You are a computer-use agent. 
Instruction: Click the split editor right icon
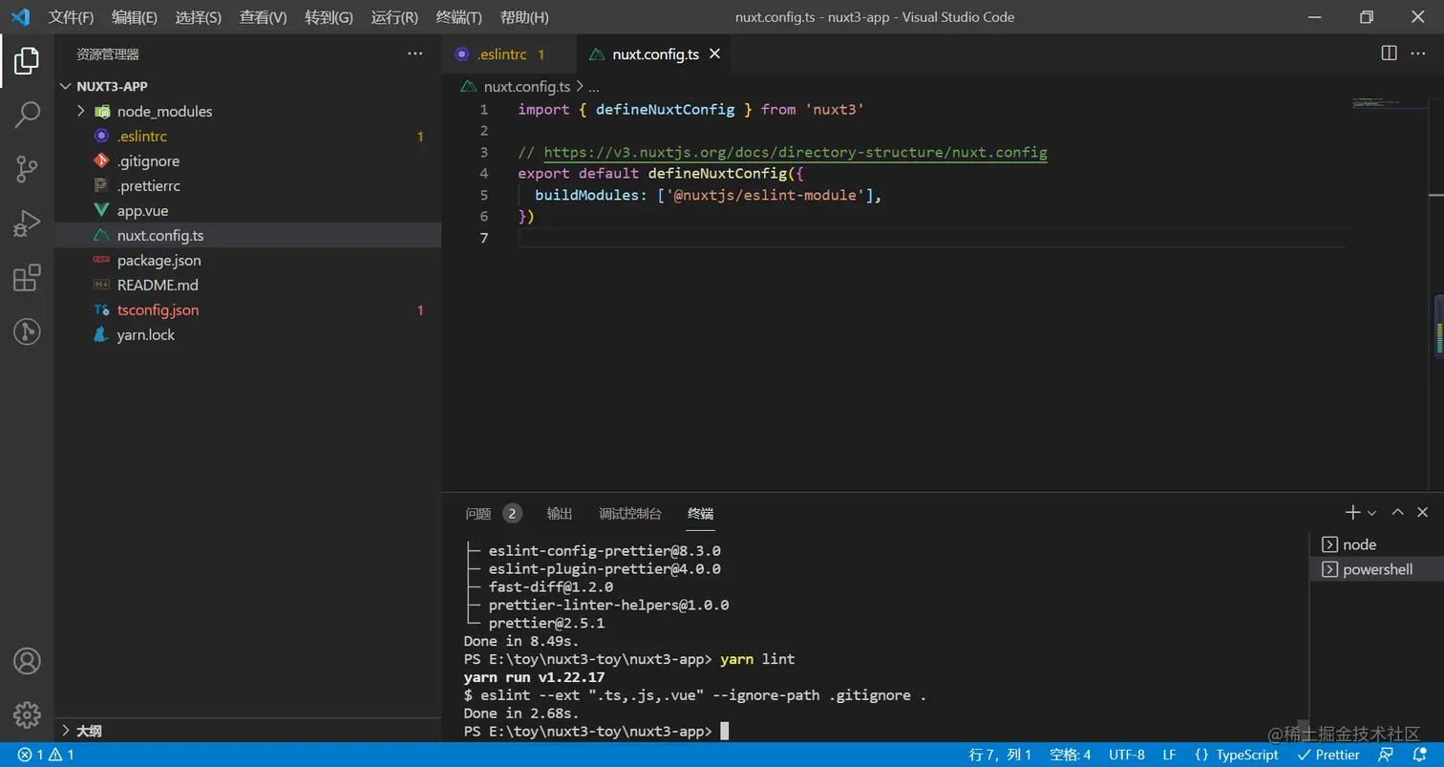(1389, 53)
